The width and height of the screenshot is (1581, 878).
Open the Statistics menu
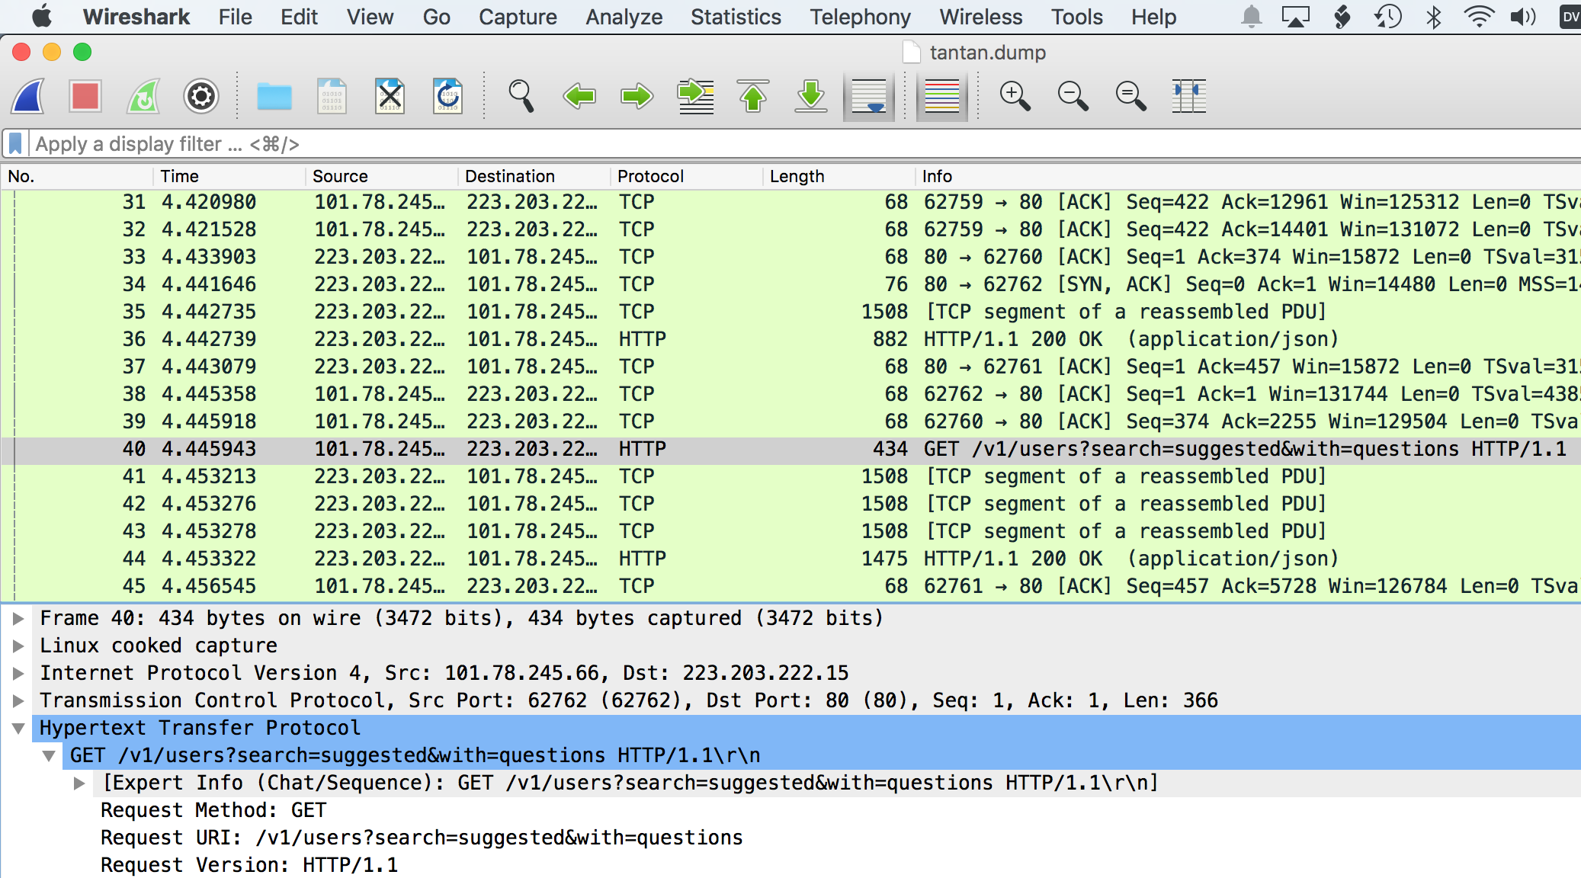pyautogui.click(x=734, y=17)
